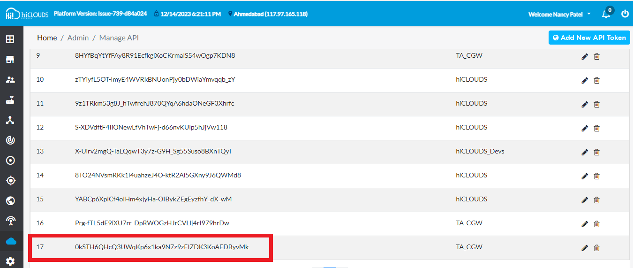Click the notifications bell icon

(x=606, y=14)
